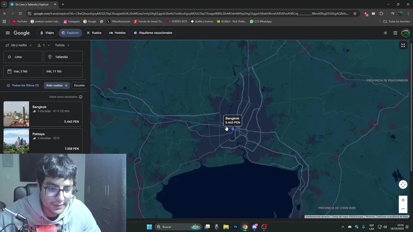Open the Instagram bookmark

click(72, 22)
